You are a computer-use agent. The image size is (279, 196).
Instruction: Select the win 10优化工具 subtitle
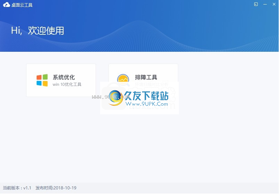click(x=67, y=84)
